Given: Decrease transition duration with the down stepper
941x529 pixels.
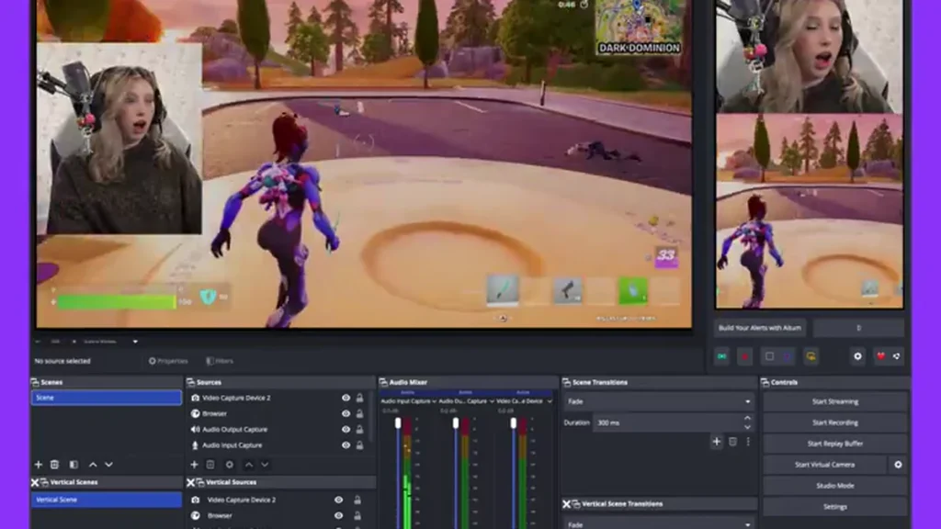Looking at the screenshot, I should click(747, 427).
